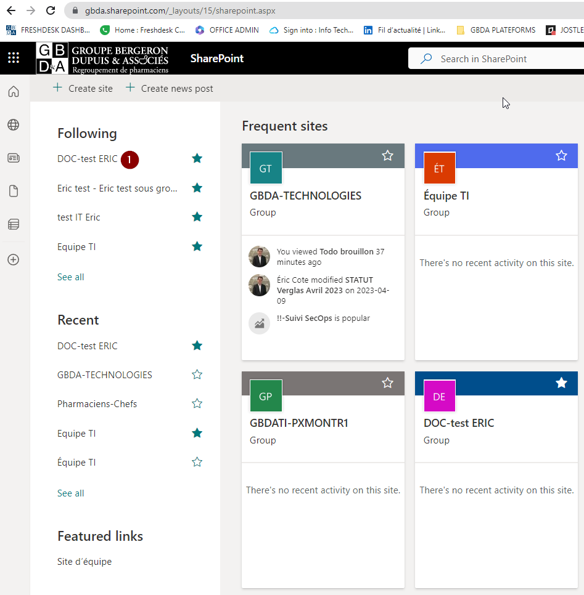Click the profile photo next to Todo brouillon

pos(259,256)
